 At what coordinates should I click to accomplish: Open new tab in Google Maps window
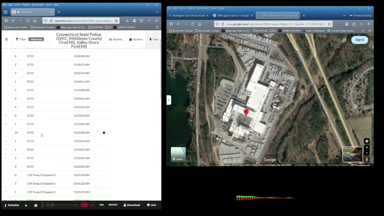click(x=304, y=16)
